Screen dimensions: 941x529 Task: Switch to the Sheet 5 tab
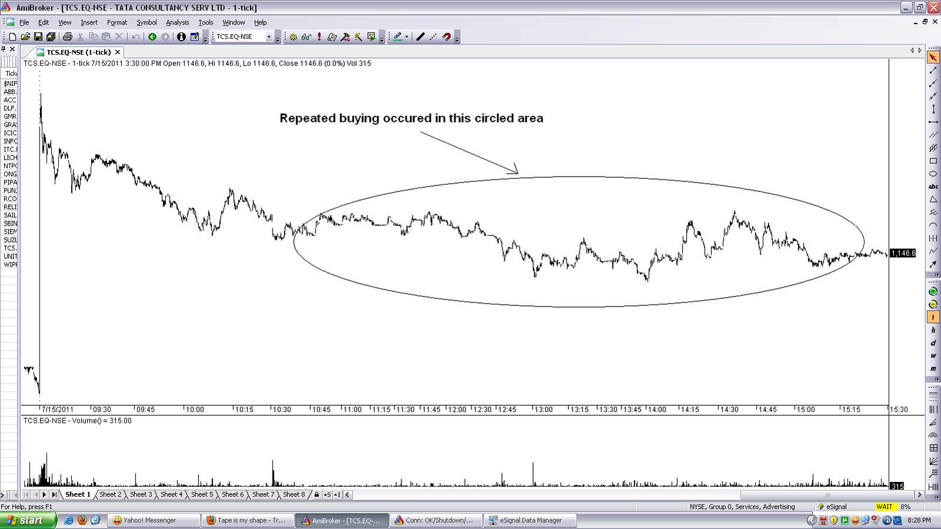[x=202, y=494]
